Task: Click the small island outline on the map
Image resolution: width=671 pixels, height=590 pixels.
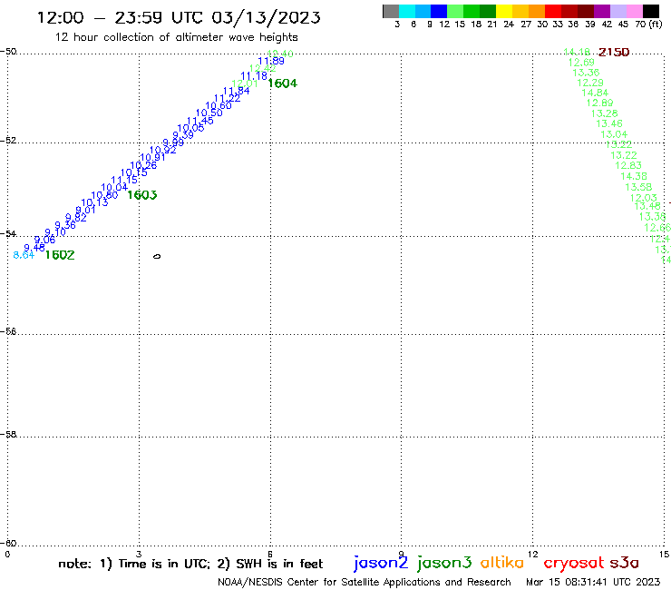Action: pos(157,256)
